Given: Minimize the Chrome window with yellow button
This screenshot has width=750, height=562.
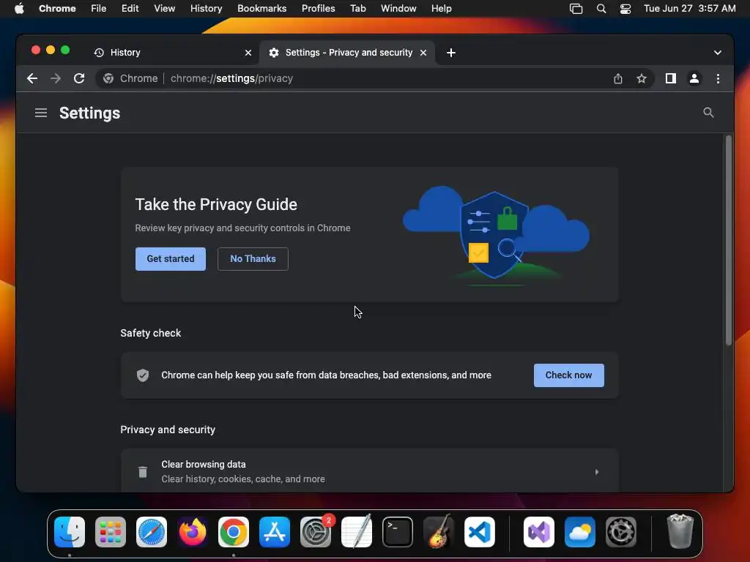Looking at the screenshot, I should pyautogui.click(x=51, y=50).
